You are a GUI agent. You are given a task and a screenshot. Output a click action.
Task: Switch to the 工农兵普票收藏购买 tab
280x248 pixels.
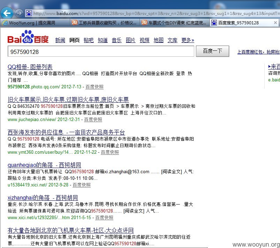[x=105, y=23]
